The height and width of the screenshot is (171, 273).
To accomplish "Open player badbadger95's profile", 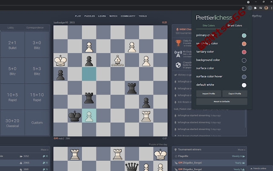I will [x=61, y=23].
